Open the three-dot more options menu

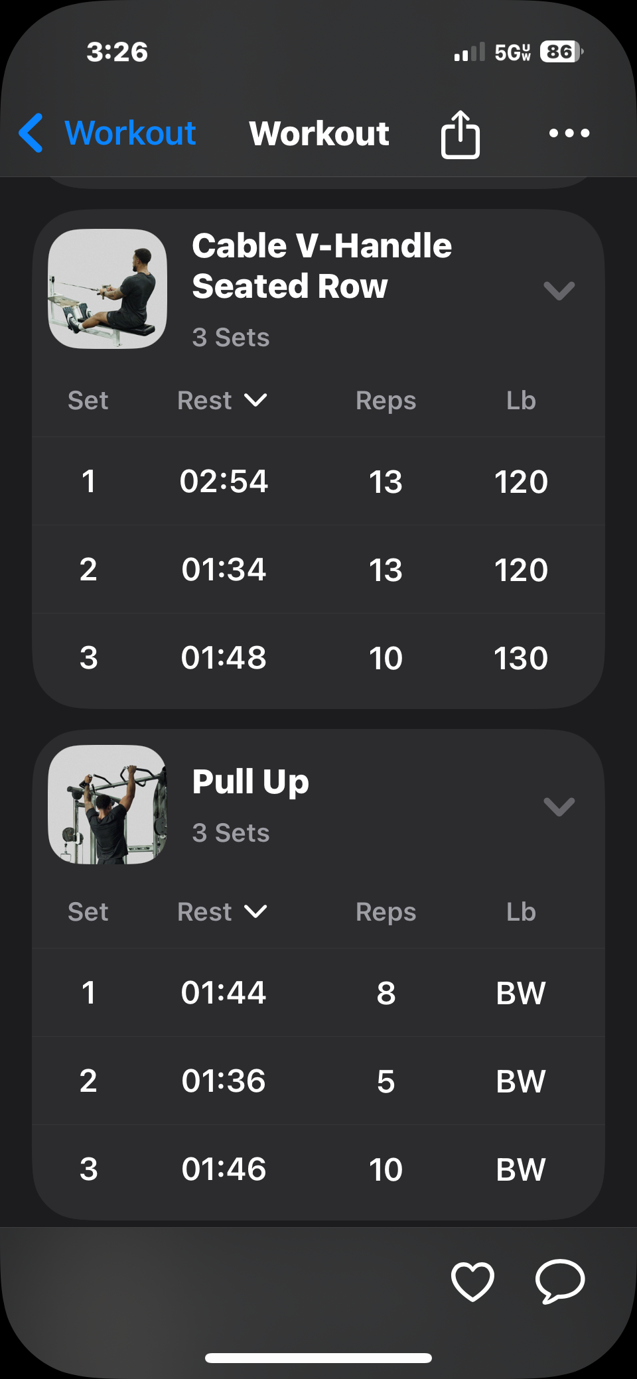569,133
